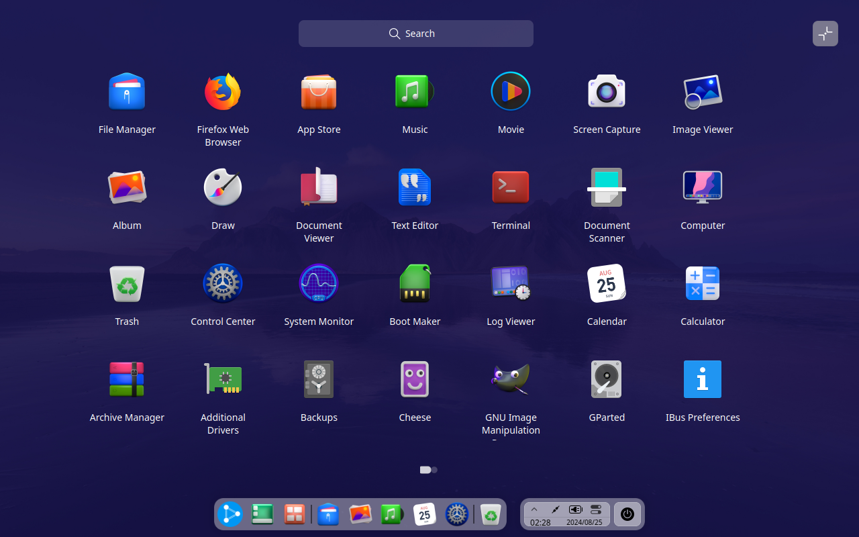859x537 pixels.
Task: Open File Manager from the launcher grid
Action: (127, 91)
